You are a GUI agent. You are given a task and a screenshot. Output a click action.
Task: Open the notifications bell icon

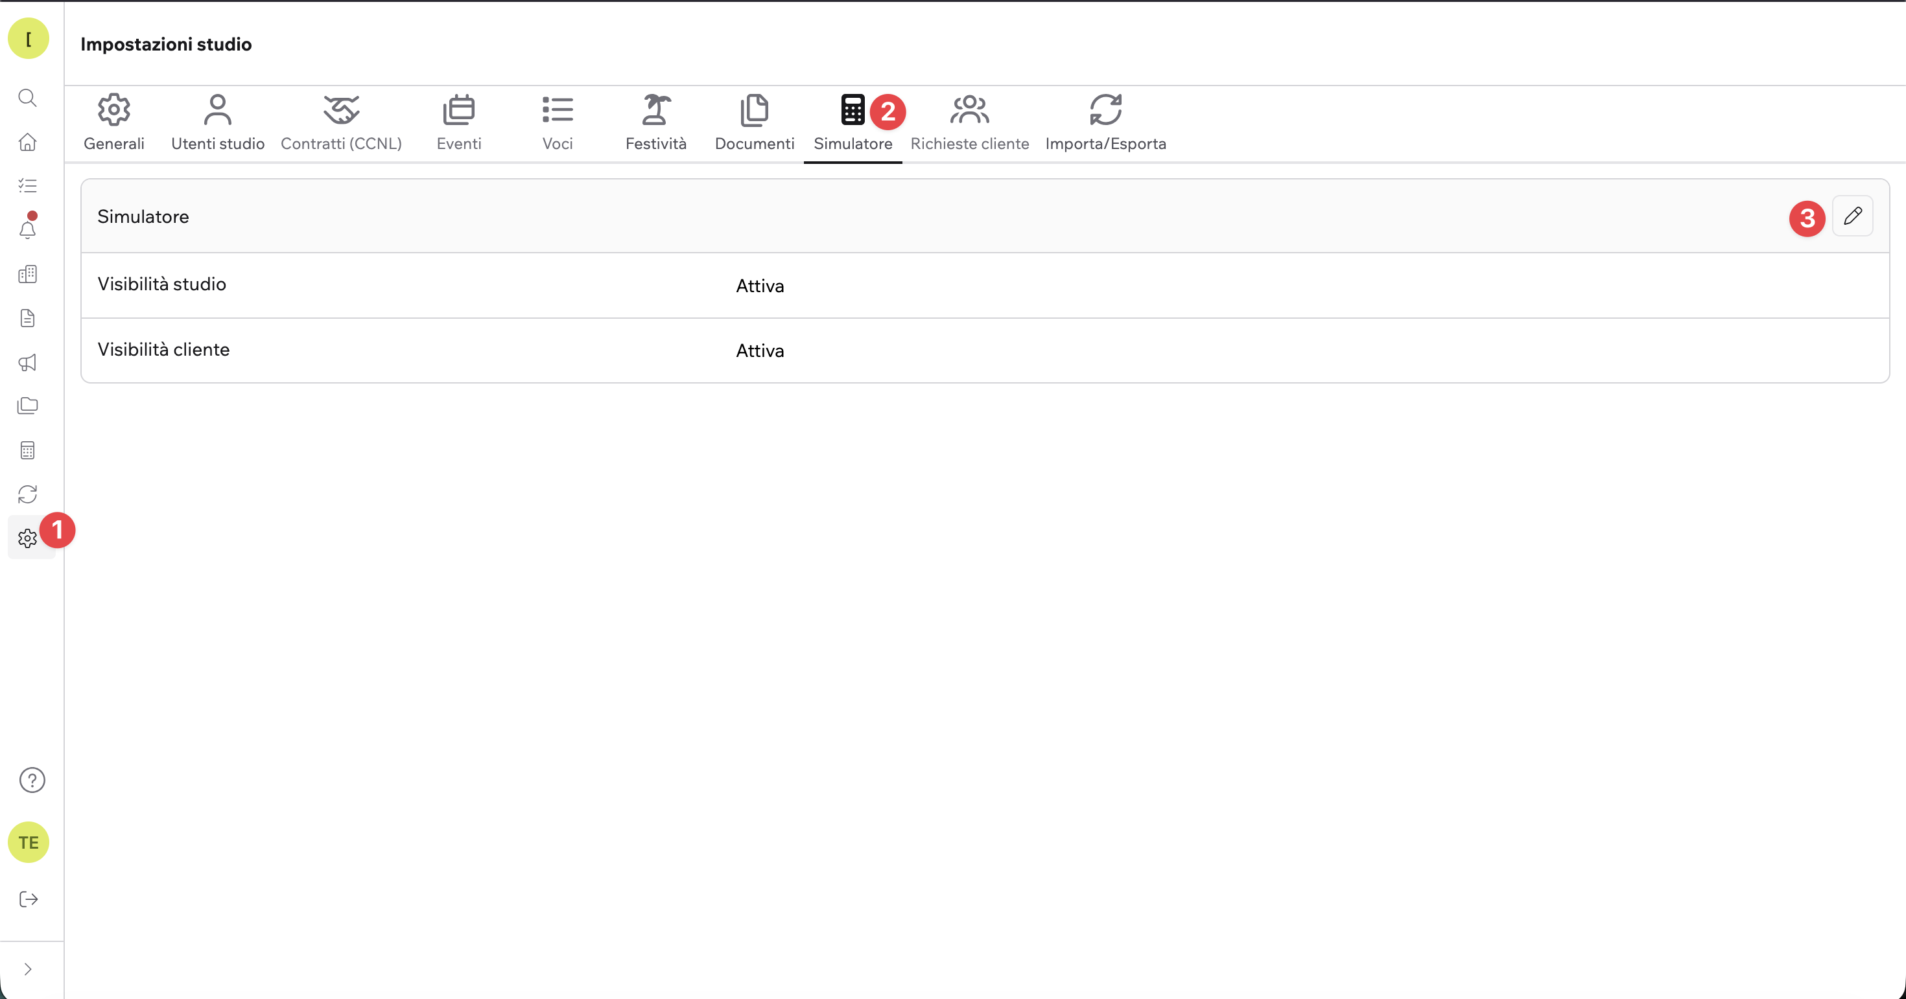tap(27, 229)
